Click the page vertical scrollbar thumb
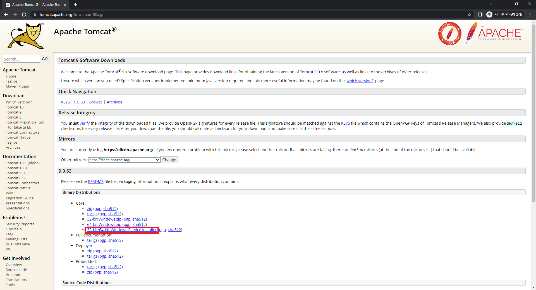The image size is (536, 290). click(533, 113)
